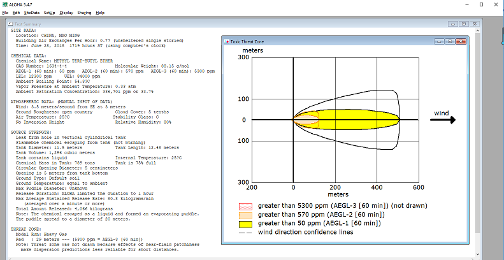Open the Display menu
The height and width of the screenshot is (260, 504).
click(66, 13)
